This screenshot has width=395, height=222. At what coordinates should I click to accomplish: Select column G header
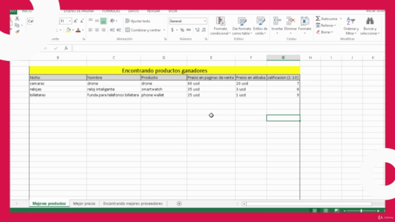283,57
